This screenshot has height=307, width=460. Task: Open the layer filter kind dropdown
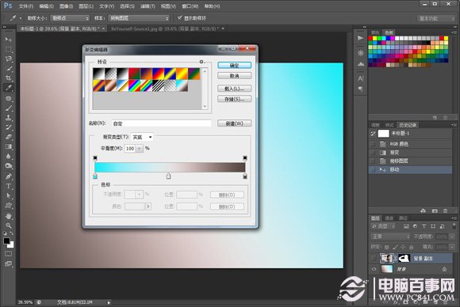(x=383, y=226)
